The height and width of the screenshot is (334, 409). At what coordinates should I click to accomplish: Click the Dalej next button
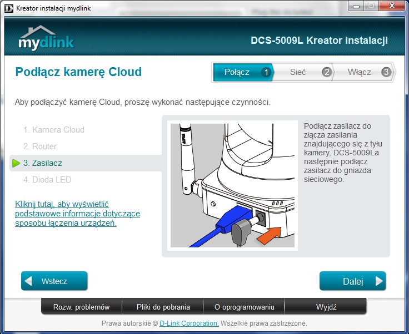[x=352, y=281]
